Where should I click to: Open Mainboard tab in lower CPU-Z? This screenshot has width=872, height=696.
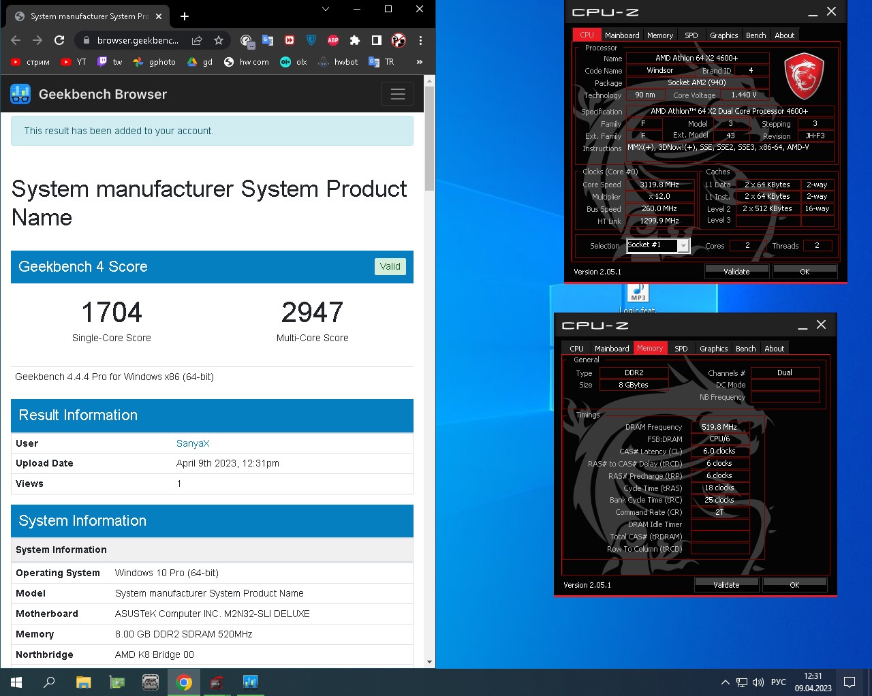pyautogui.click(x=612, y=349)
